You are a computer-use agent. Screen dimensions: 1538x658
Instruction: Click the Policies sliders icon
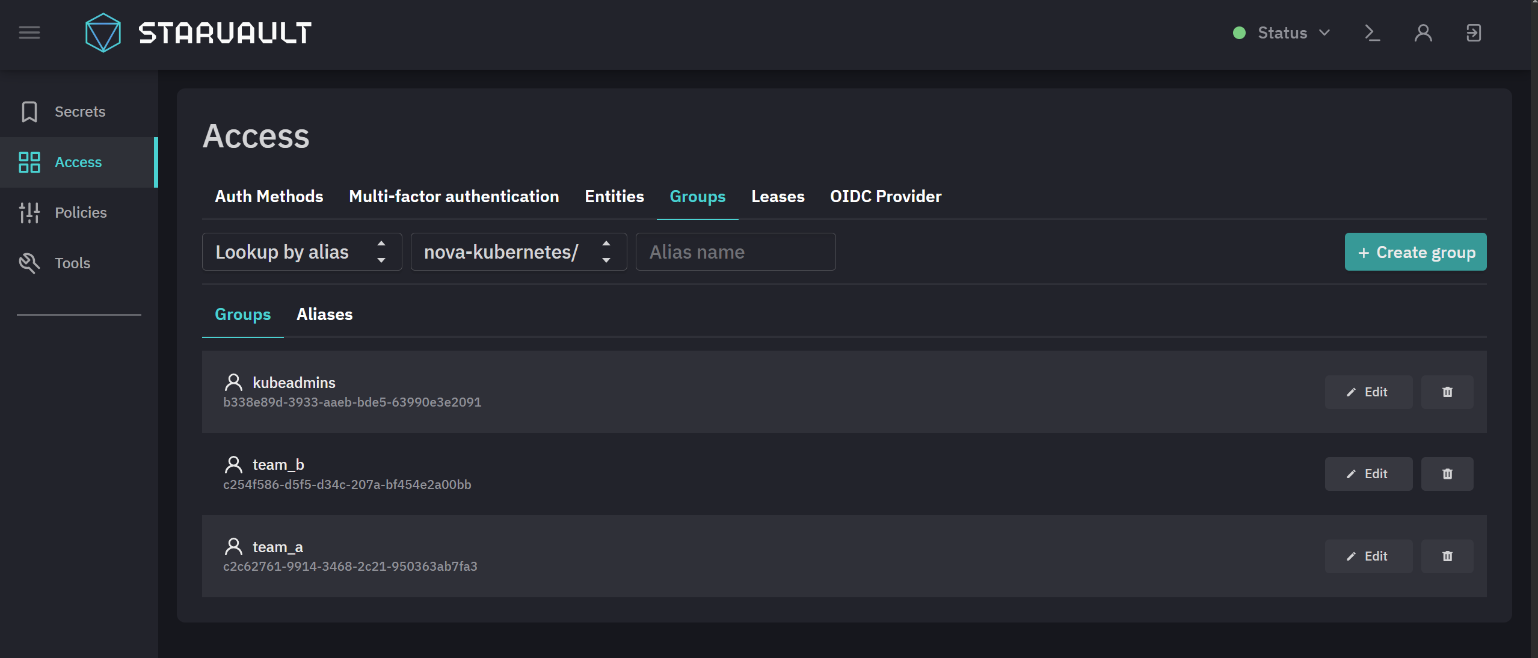pyautogui.click(x=29, y=213)
